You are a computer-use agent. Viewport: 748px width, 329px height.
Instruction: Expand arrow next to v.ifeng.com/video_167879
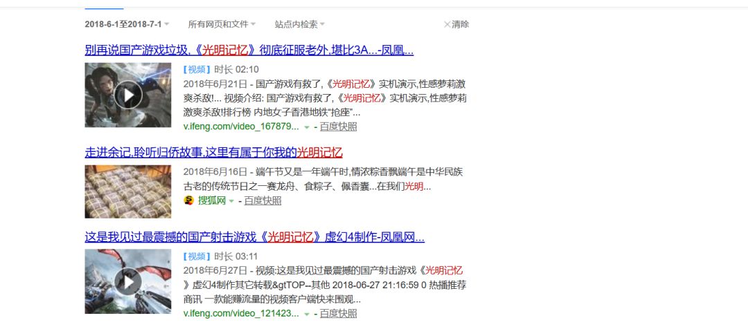(x=307, y=127)
